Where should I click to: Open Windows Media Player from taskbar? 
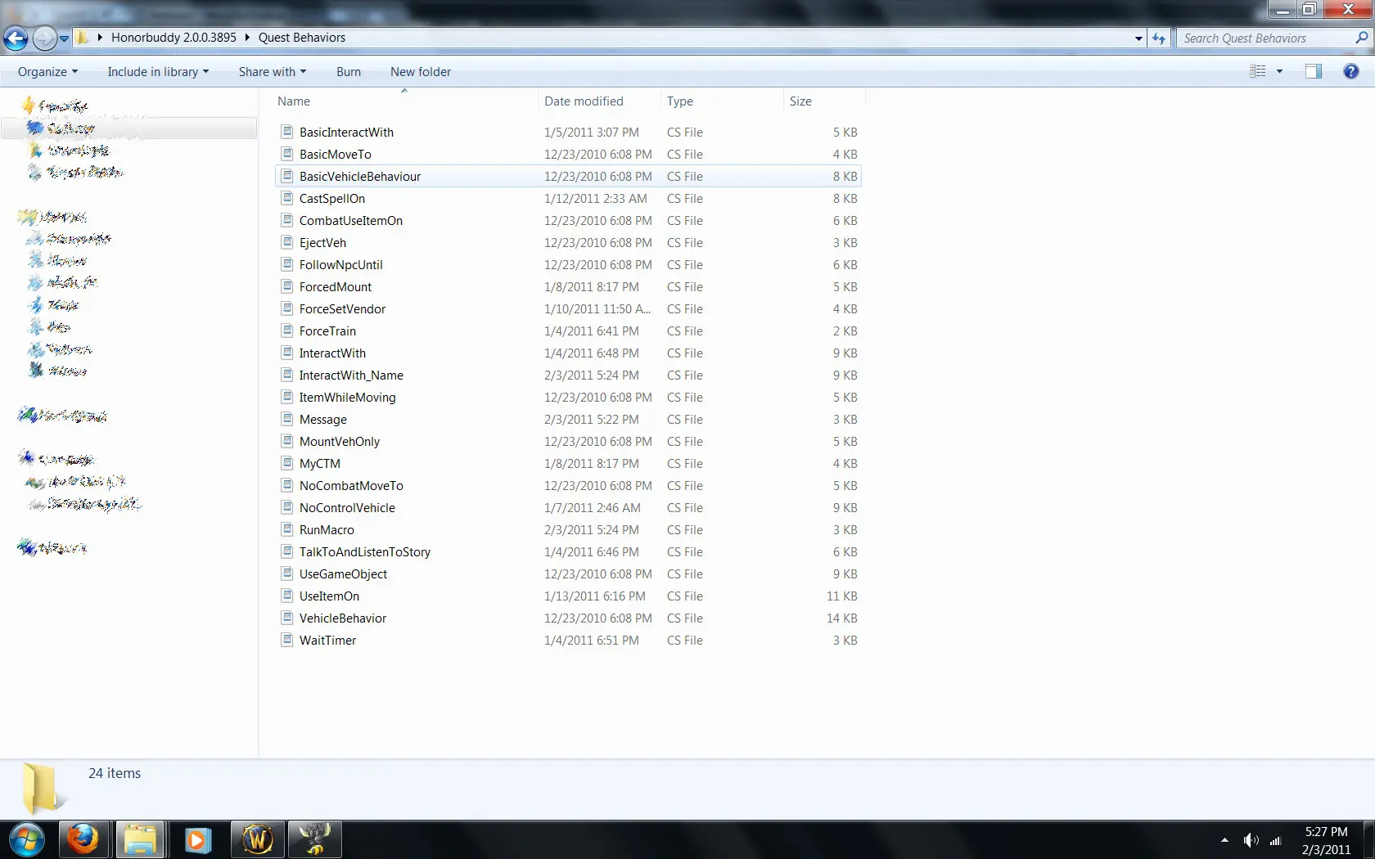point(197,839)
